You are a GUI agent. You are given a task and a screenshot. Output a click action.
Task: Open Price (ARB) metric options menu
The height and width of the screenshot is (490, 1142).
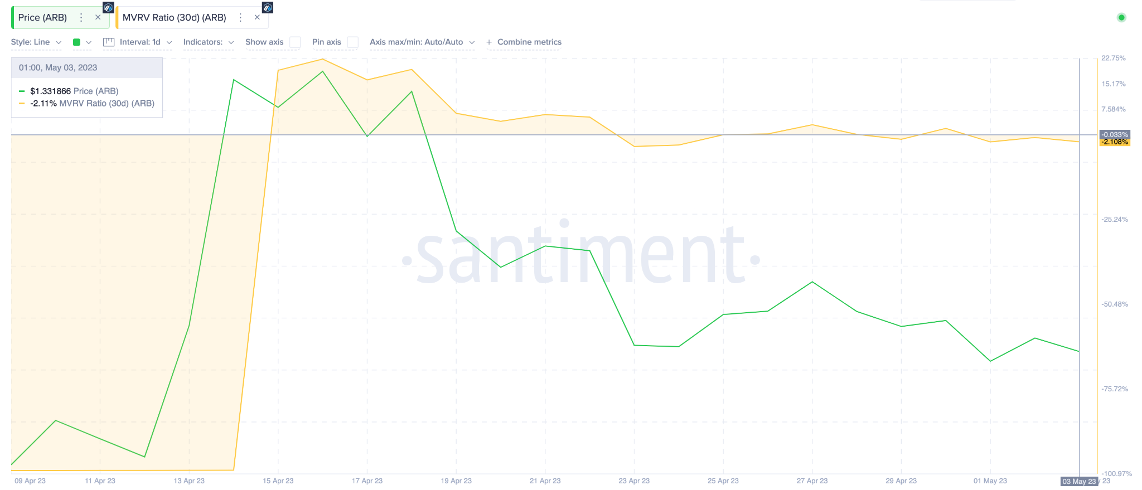(81, 18)
